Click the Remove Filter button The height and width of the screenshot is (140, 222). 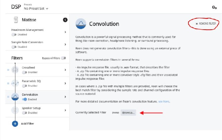click(206, 24)
